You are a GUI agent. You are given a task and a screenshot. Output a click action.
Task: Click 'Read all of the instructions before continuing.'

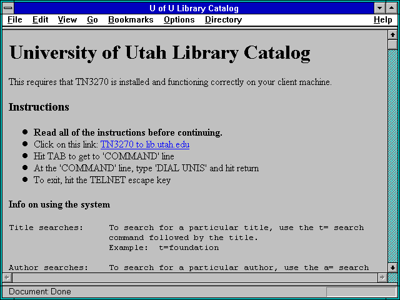127,132
